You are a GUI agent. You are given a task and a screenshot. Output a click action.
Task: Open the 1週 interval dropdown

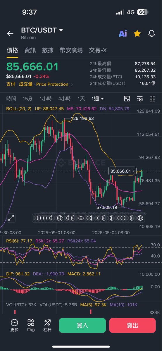pyautogui.click(x=98, y=99)
